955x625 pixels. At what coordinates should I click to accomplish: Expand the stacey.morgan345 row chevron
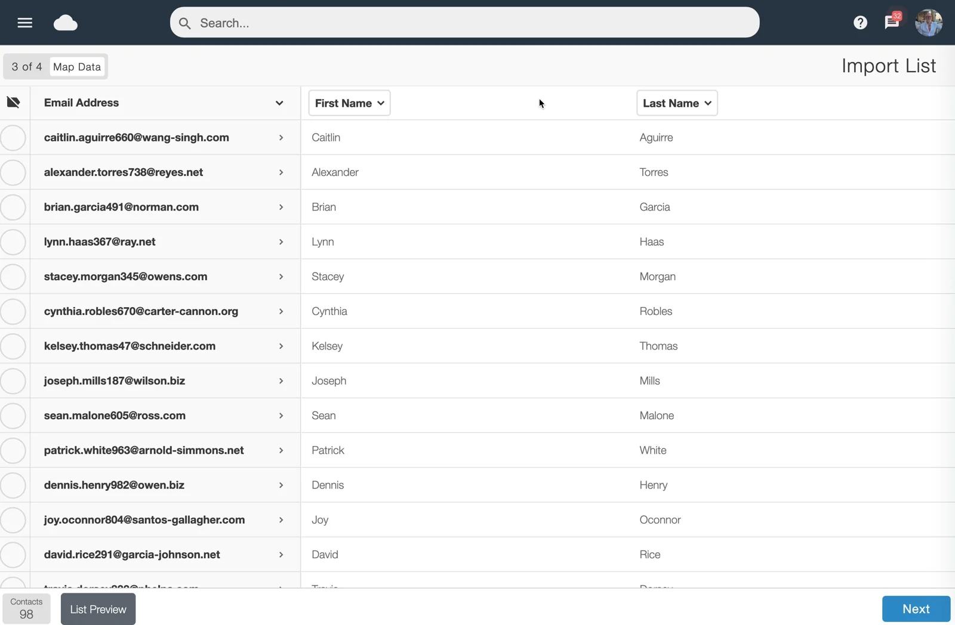click(x=281, y=277)
